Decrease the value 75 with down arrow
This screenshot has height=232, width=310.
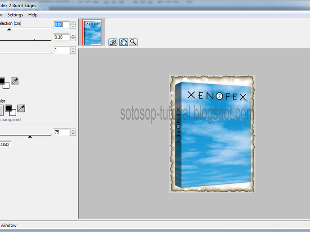(73, 134)
